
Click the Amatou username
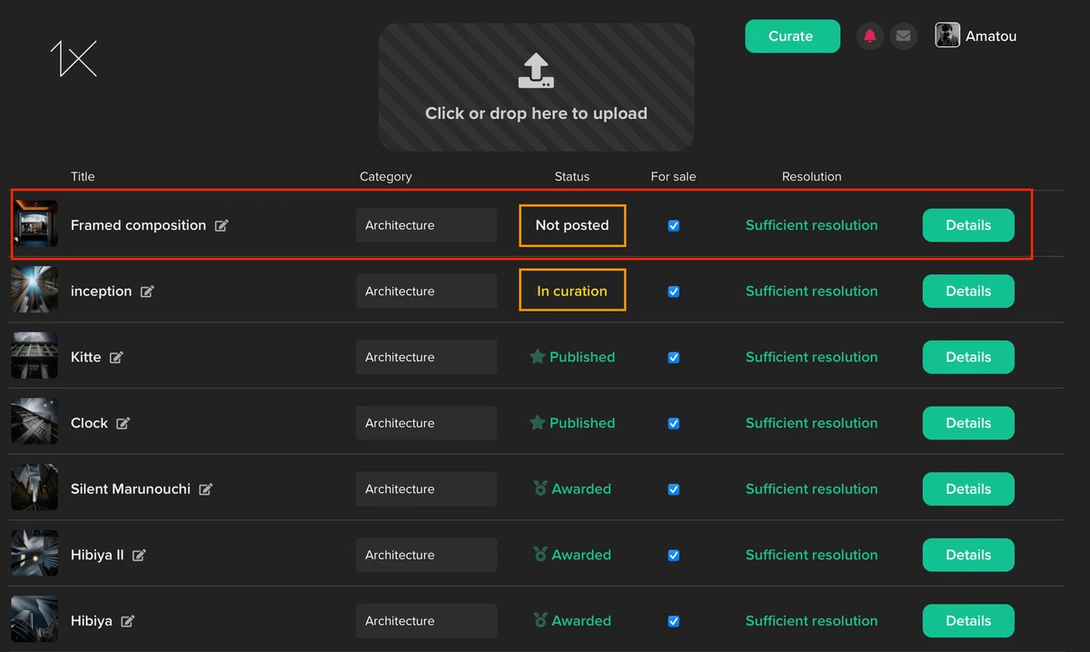991,36
